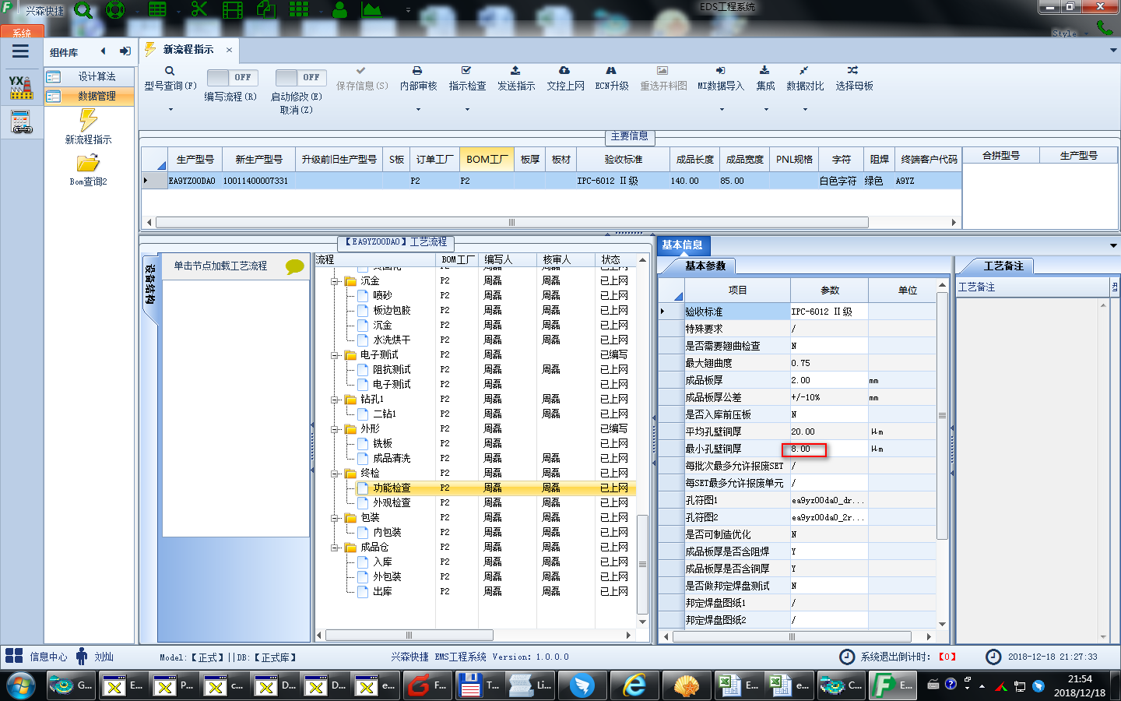Click the green magnifier search icon in title bar
Screen dimensions: 1121x701
(x=83, y=10)
